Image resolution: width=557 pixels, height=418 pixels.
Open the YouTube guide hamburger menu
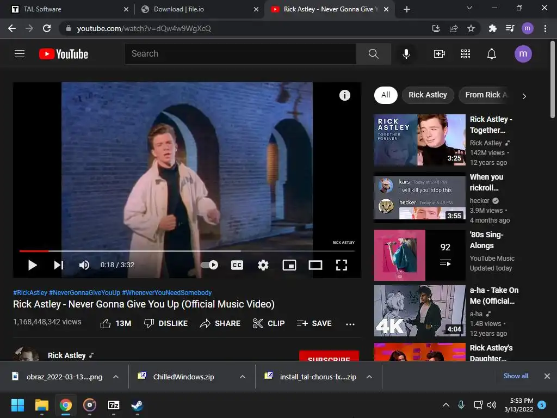(x=20, y=54)
